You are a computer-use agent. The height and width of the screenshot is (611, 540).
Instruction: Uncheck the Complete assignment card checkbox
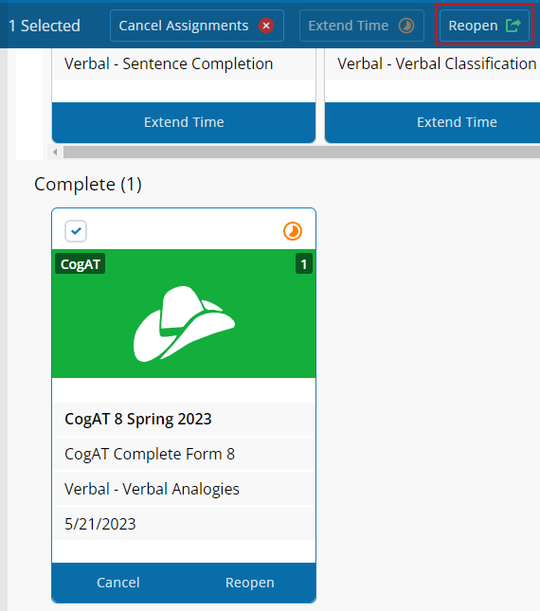click(76, 231)
